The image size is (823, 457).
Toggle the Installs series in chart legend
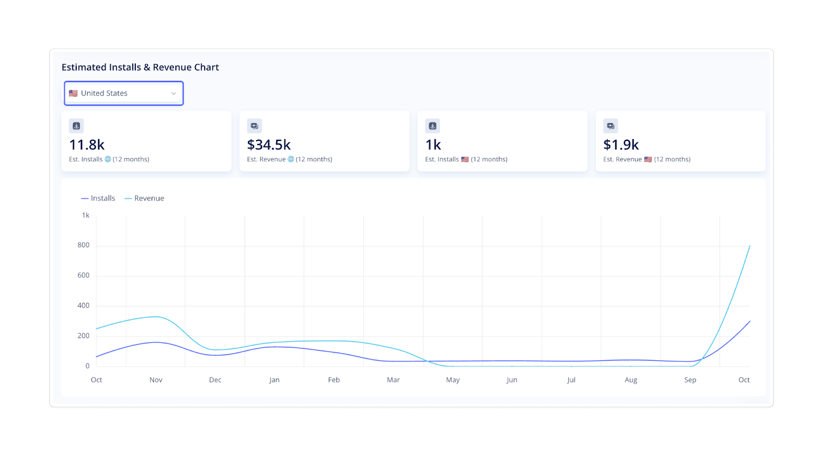(98, 198)
